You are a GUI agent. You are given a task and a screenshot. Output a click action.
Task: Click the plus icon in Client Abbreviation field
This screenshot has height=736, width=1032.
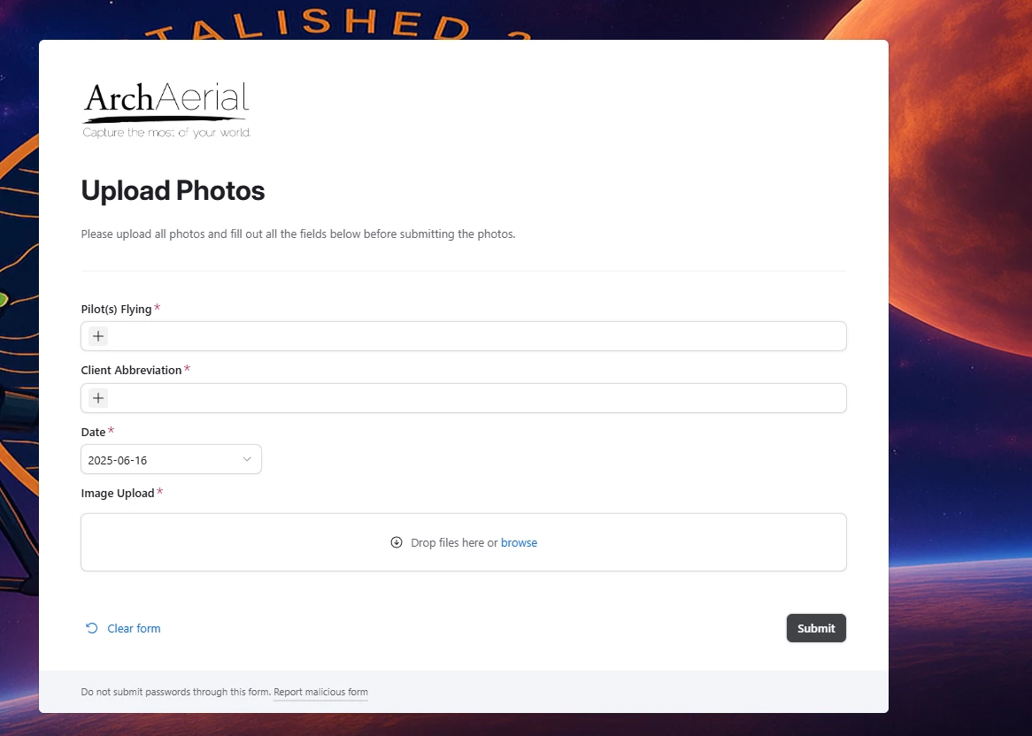click(98, 398)
